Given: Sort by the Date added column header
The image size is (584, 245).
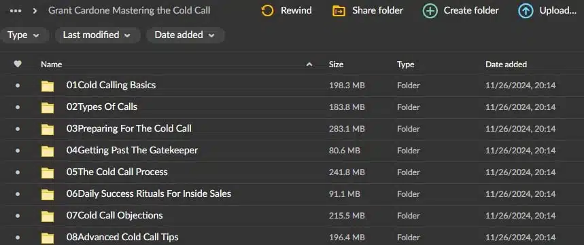Looking at the screenshot, I should click(x=506, y=64).
